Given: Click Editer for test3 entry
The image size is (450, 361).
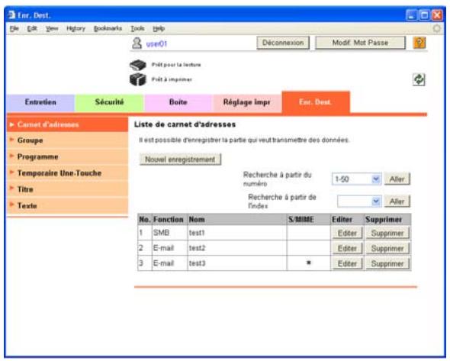Looking at the screenshot, I should point(347,263).
